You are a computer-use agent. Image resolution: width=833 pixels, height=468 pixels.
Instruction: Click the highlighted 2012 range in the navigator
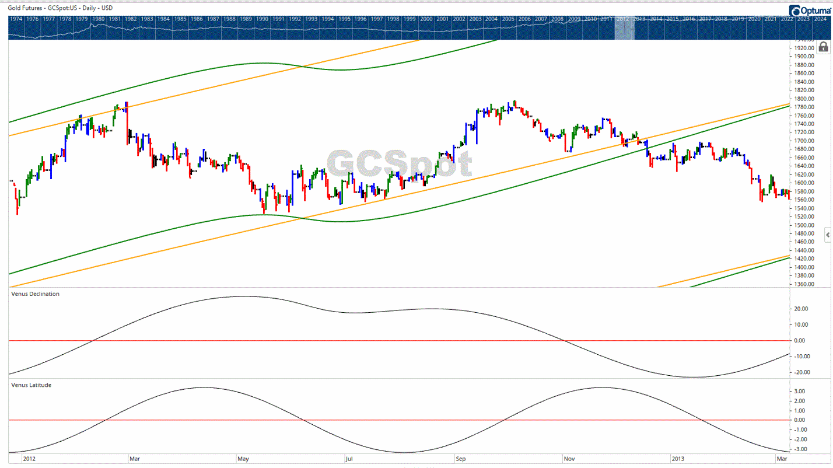(x=625, y=28)
